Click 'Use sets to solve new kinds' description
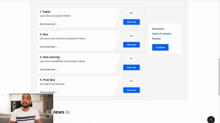Image resolution: width=220 pixels, height=123 pixels. [x=63, y=39]
